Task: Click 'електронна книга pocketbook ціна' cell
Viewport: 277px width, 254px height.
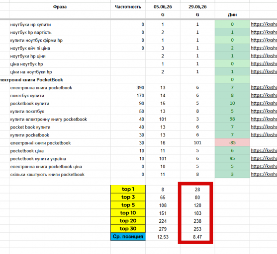Action: [x=60, y=167]
